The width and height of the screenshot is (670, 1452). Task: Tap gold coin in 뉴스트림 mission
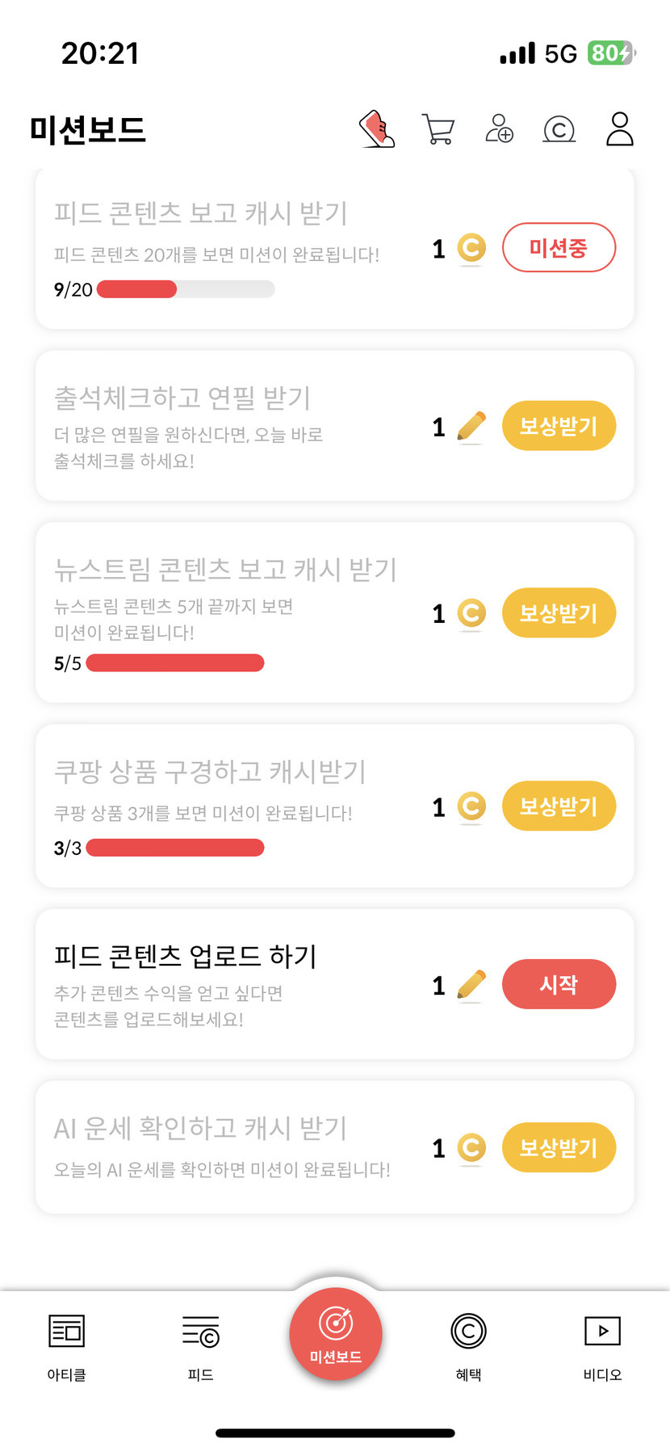pyautogui.click(x=471, y=613)
